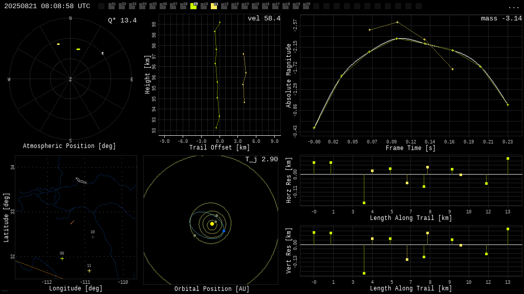Viewport: 524px width, 294px height.
Task: Click the vel 58.4 label
Action: pos(264,18)
